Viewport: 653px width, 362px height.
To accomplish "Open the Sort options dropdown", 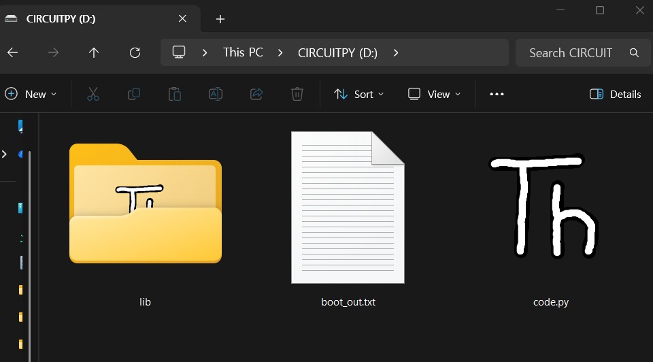I will pos(358,94).
